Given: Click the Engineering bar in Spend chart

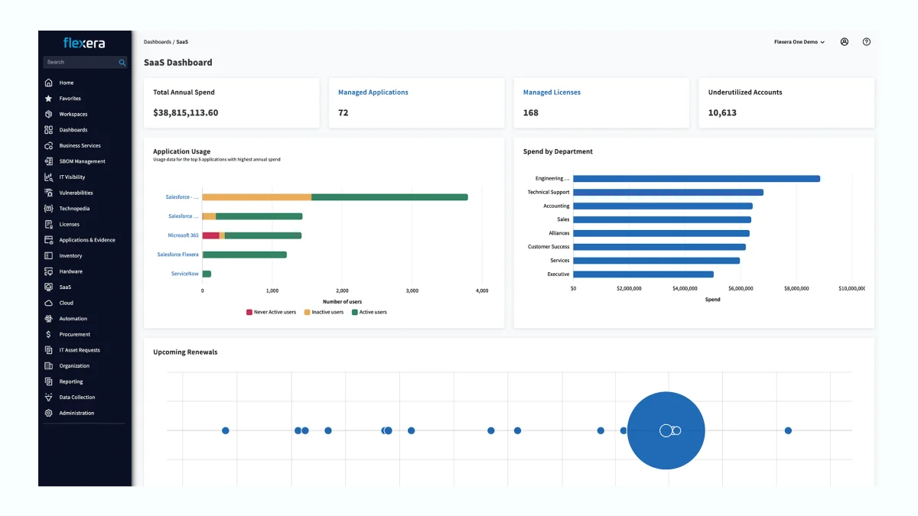Looking at the screenshot, I should click(696, 179).
